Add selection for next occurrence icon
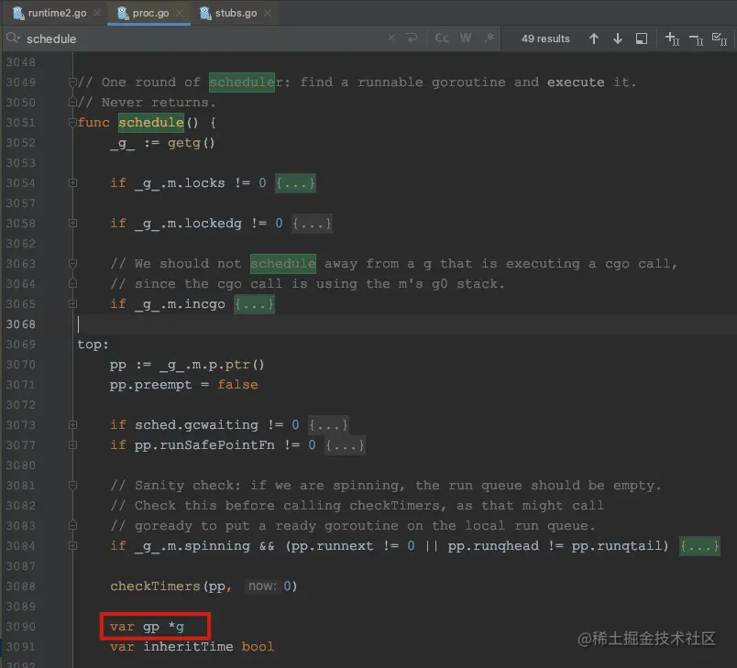The image size is (737, 668). pos(672,39)
